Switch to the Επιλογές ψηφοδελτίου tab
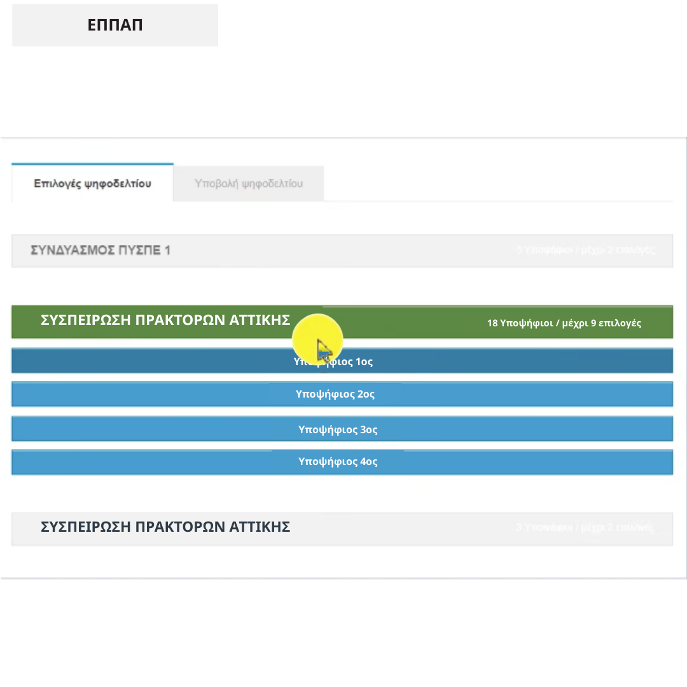This screenshot has width=687, height=687. [92, 184]
